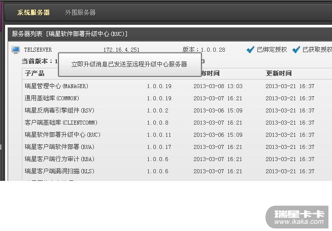Select the 通用基础库(COMMON) row
Viewport: 332px width, 231px height.
(177, 98)
